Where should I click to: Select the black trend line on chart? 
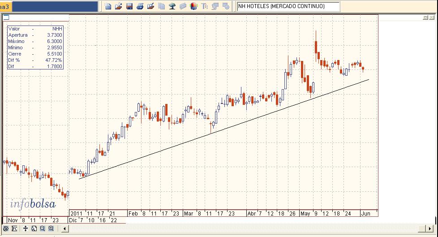tap(223, 129)
